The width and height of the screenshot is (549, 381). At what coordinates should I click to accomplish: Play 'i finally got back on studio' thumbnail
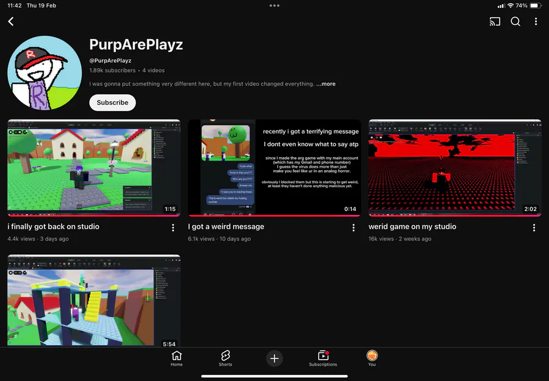tap(94, 168)
